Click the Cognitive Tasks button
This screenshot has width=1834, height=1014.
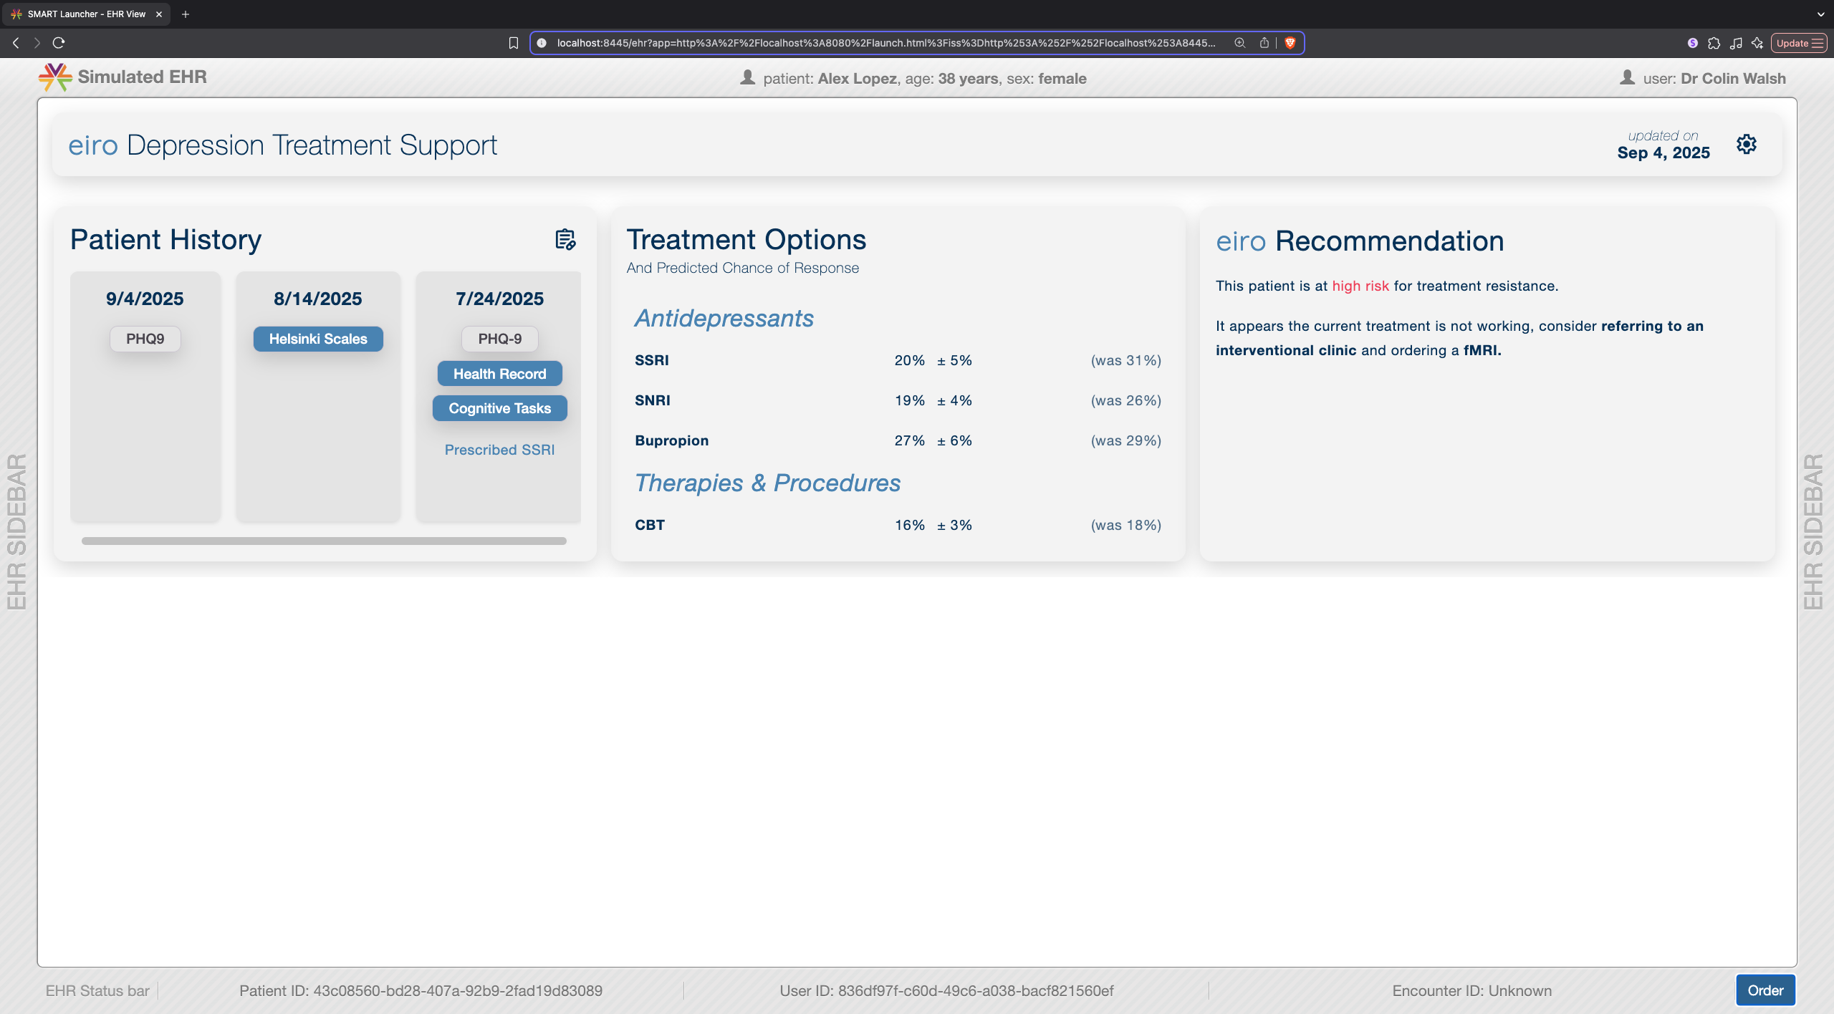coord(499,408)
